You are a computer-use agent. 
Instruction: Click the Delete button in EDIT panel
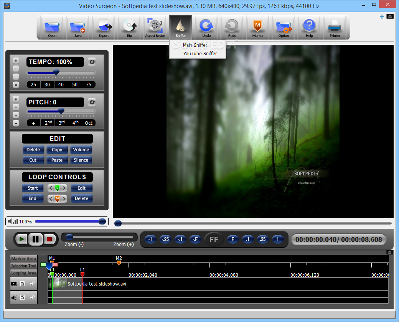[33, 150]
